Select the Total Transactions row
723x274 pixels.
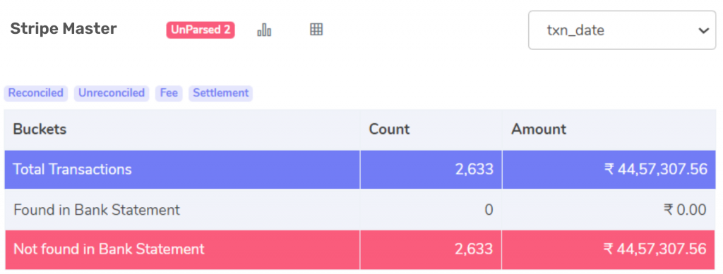[360, 170]
